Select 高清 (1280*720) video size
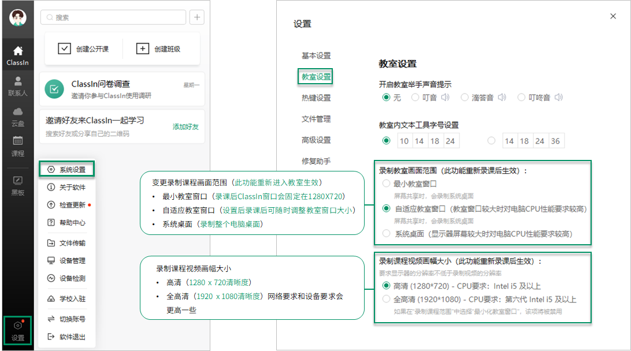The image size is (631, 351). tap(387, 286)
